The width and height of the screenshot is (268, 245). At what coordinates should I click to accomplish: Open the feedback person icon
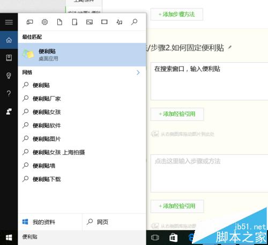(9, 112)
